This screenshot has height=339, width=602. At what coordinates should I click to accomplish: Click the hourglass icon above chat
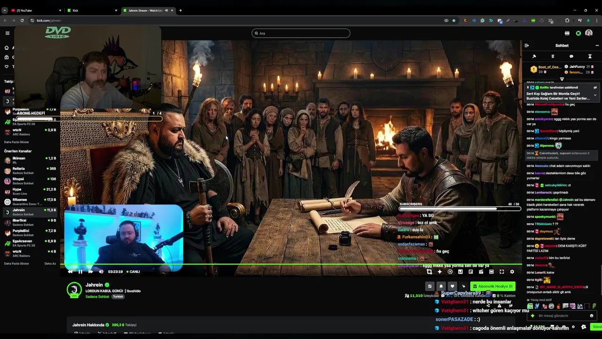(590, 56)
